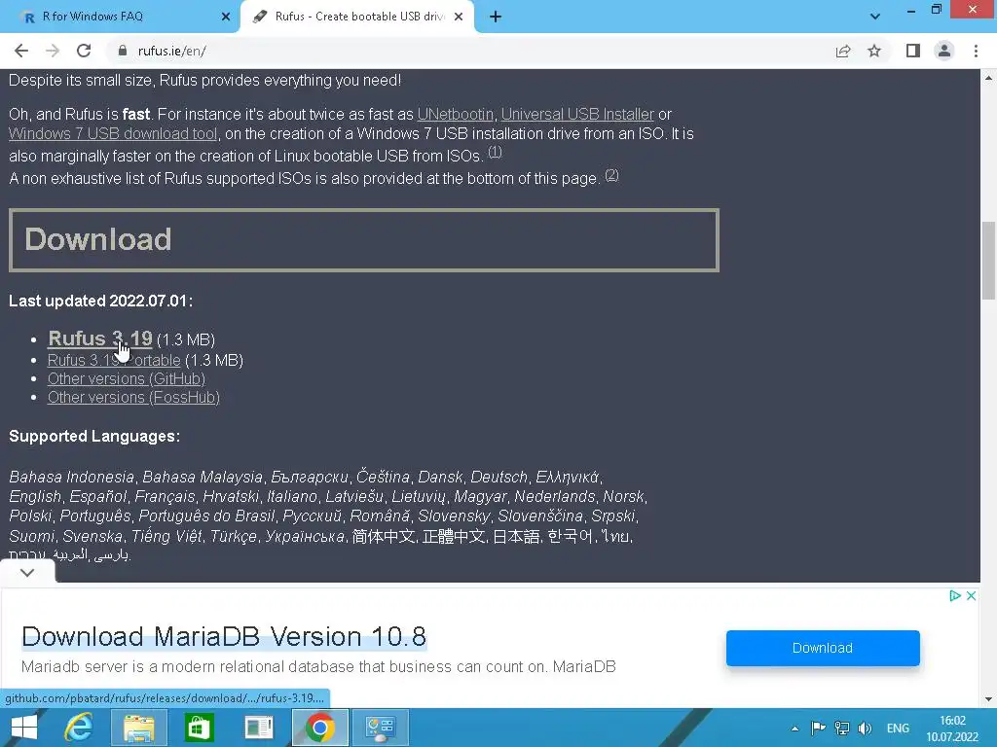Open Chrome side panel
Image resolution: width=997 pixels, height=747 pixels.
[x=913, y=51]
